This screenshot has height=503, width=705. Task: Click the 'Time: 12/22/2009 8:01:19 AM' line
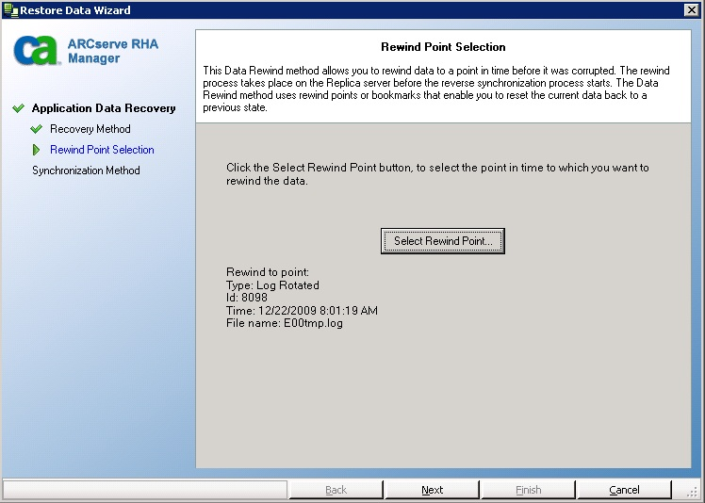pos(302,310)
